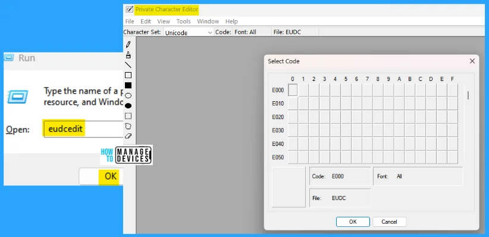This screenshot has height=237, width=489.
Task: Select the Eraser tool
Action: tap(128, 136)
